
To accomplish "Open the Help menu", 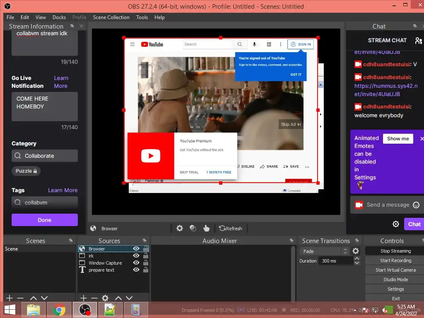I will [x=159, y=17].
